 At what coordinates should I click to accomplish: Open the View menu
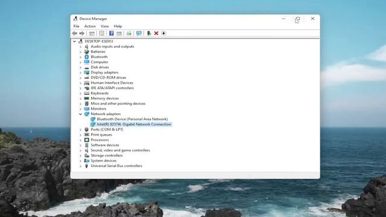104,26
